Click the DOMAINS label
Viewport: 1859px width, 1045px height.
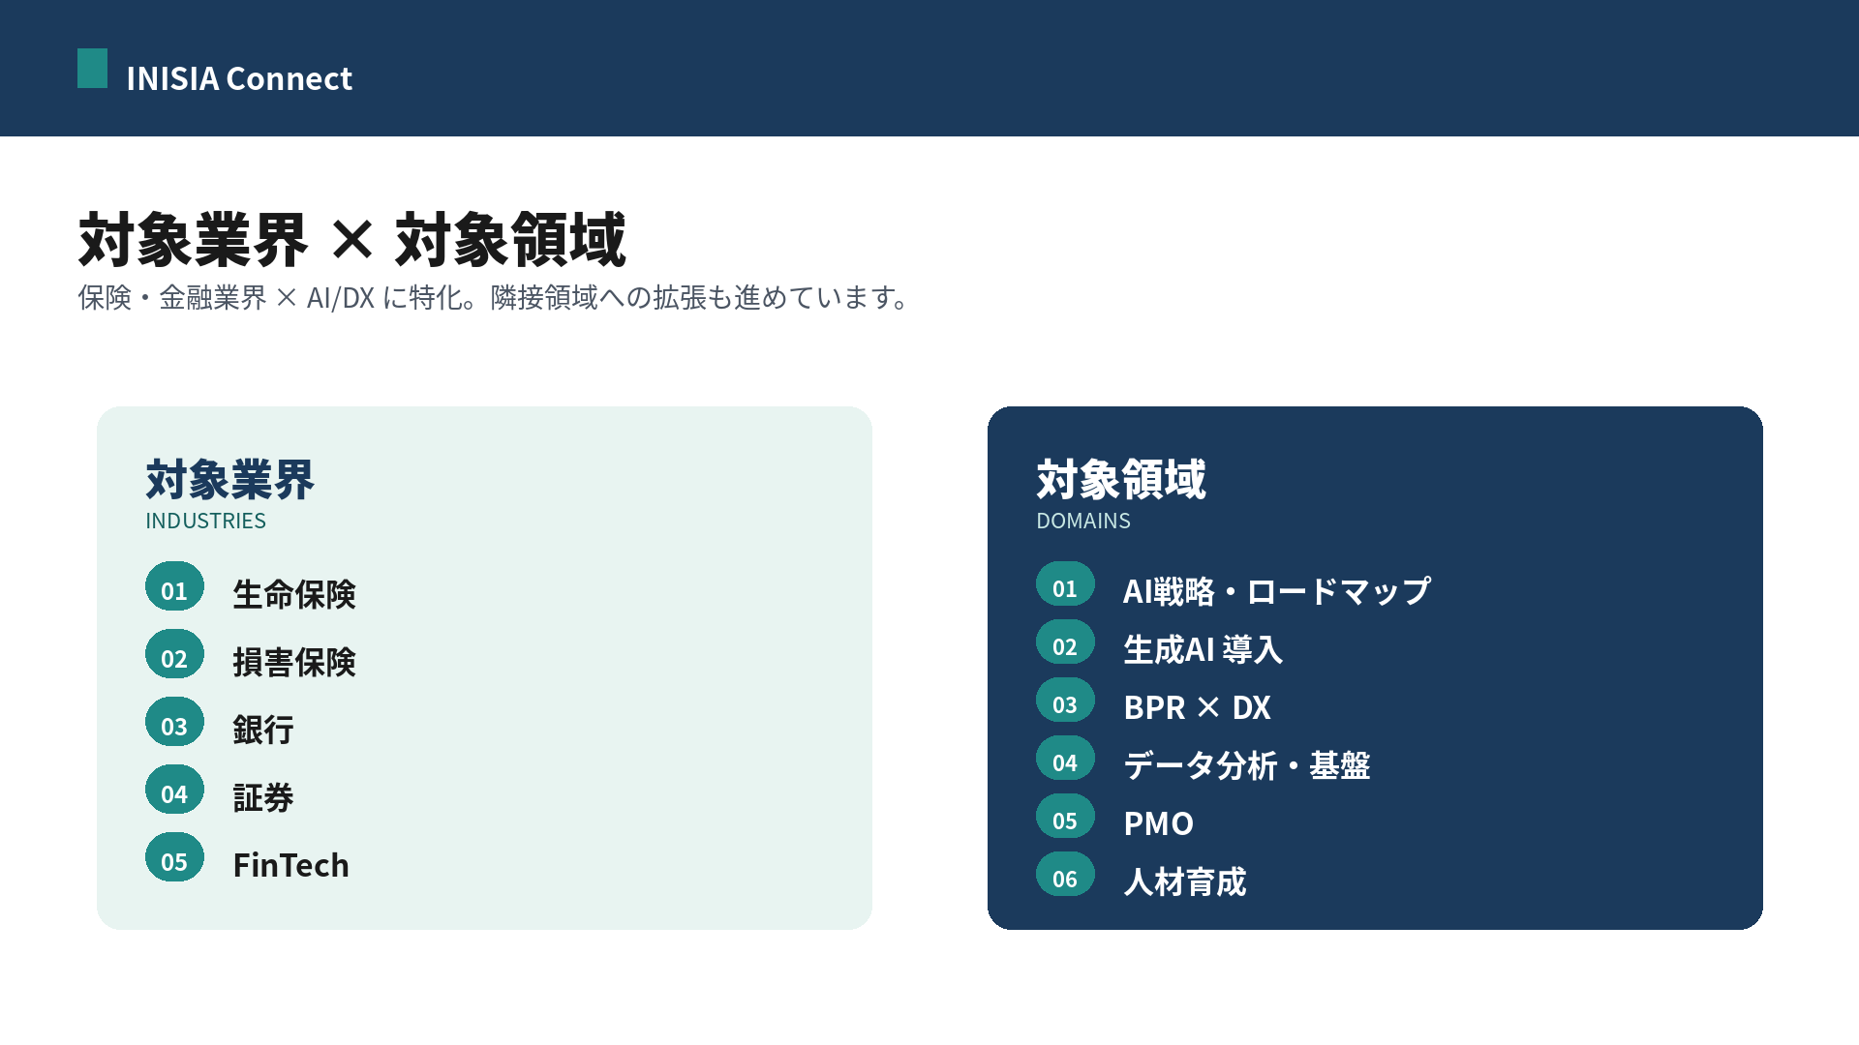pos(1083,521)
